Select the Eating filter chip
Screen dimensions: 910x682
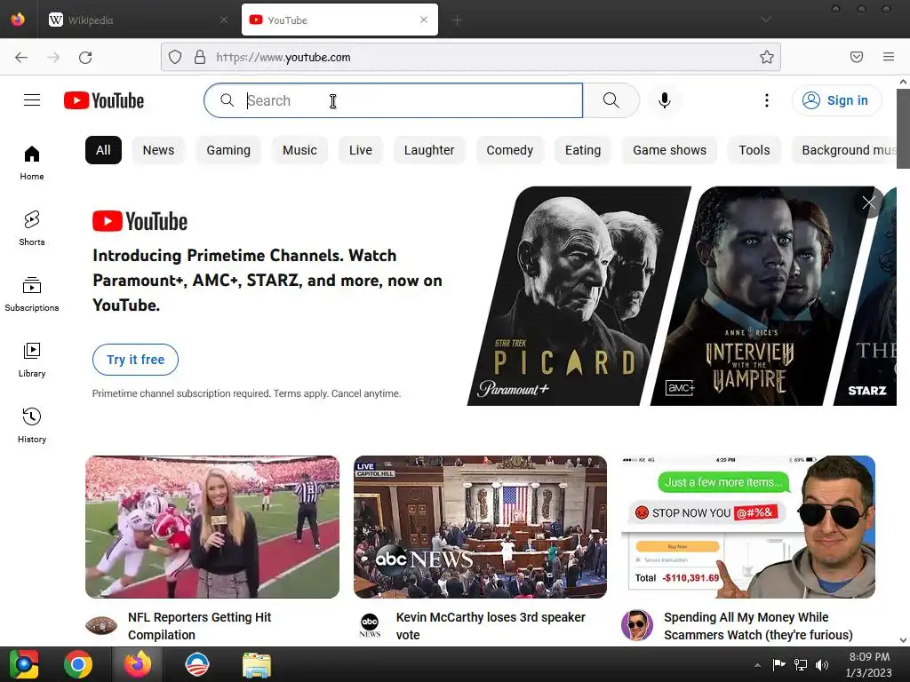tap(583, 150)
